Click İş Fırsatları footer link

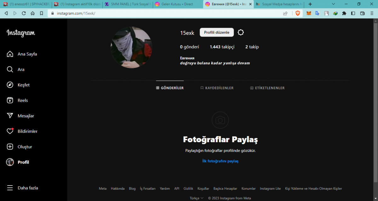148,189
